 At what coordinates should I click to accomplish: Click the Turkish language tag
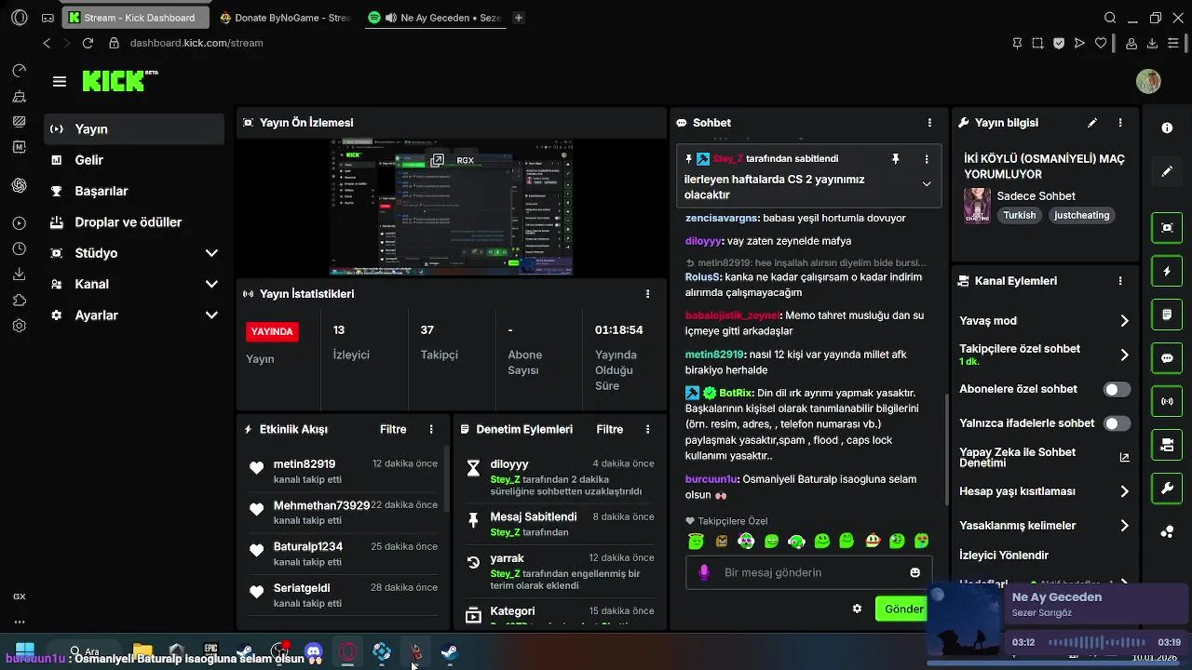click(1019, 215)
